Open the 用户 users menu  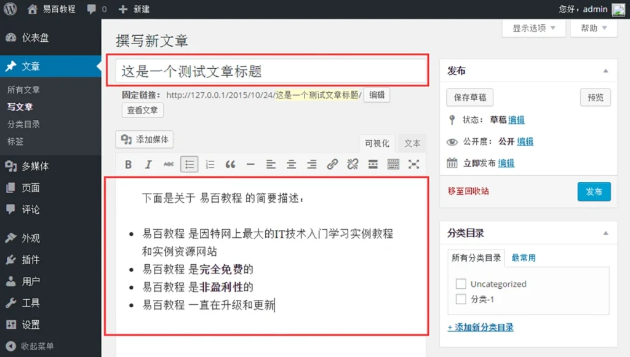(50, 281)
